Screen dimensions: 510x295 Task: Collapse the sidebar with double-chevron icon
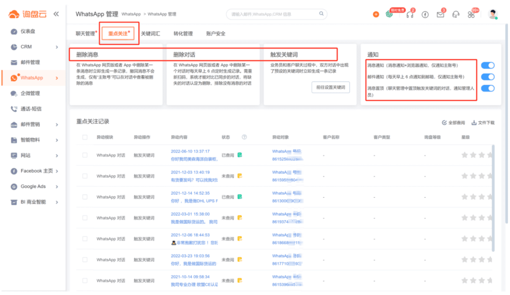point(56,14)
